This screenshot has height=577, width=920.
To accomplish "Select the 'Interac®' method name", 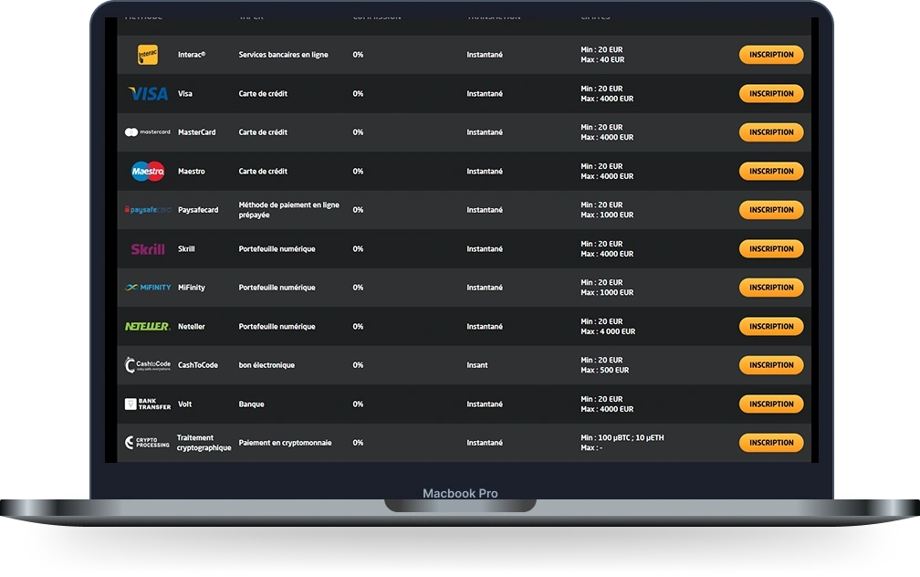I will tap(192, 55).
